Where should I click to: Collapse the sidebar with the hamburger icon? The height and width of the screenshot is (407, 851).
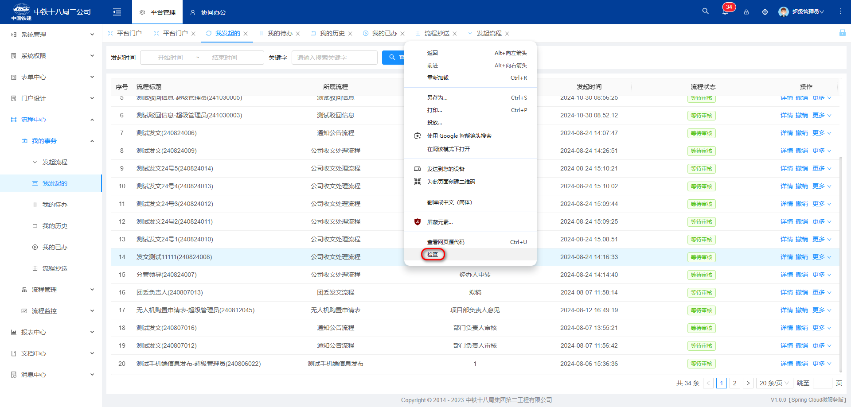[x=117, y=12]
